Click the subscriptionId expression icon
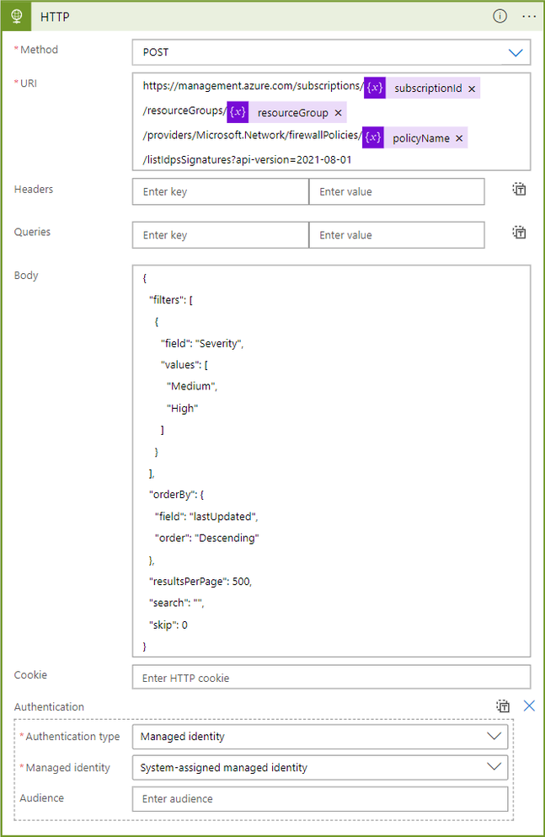 [375, 88]
